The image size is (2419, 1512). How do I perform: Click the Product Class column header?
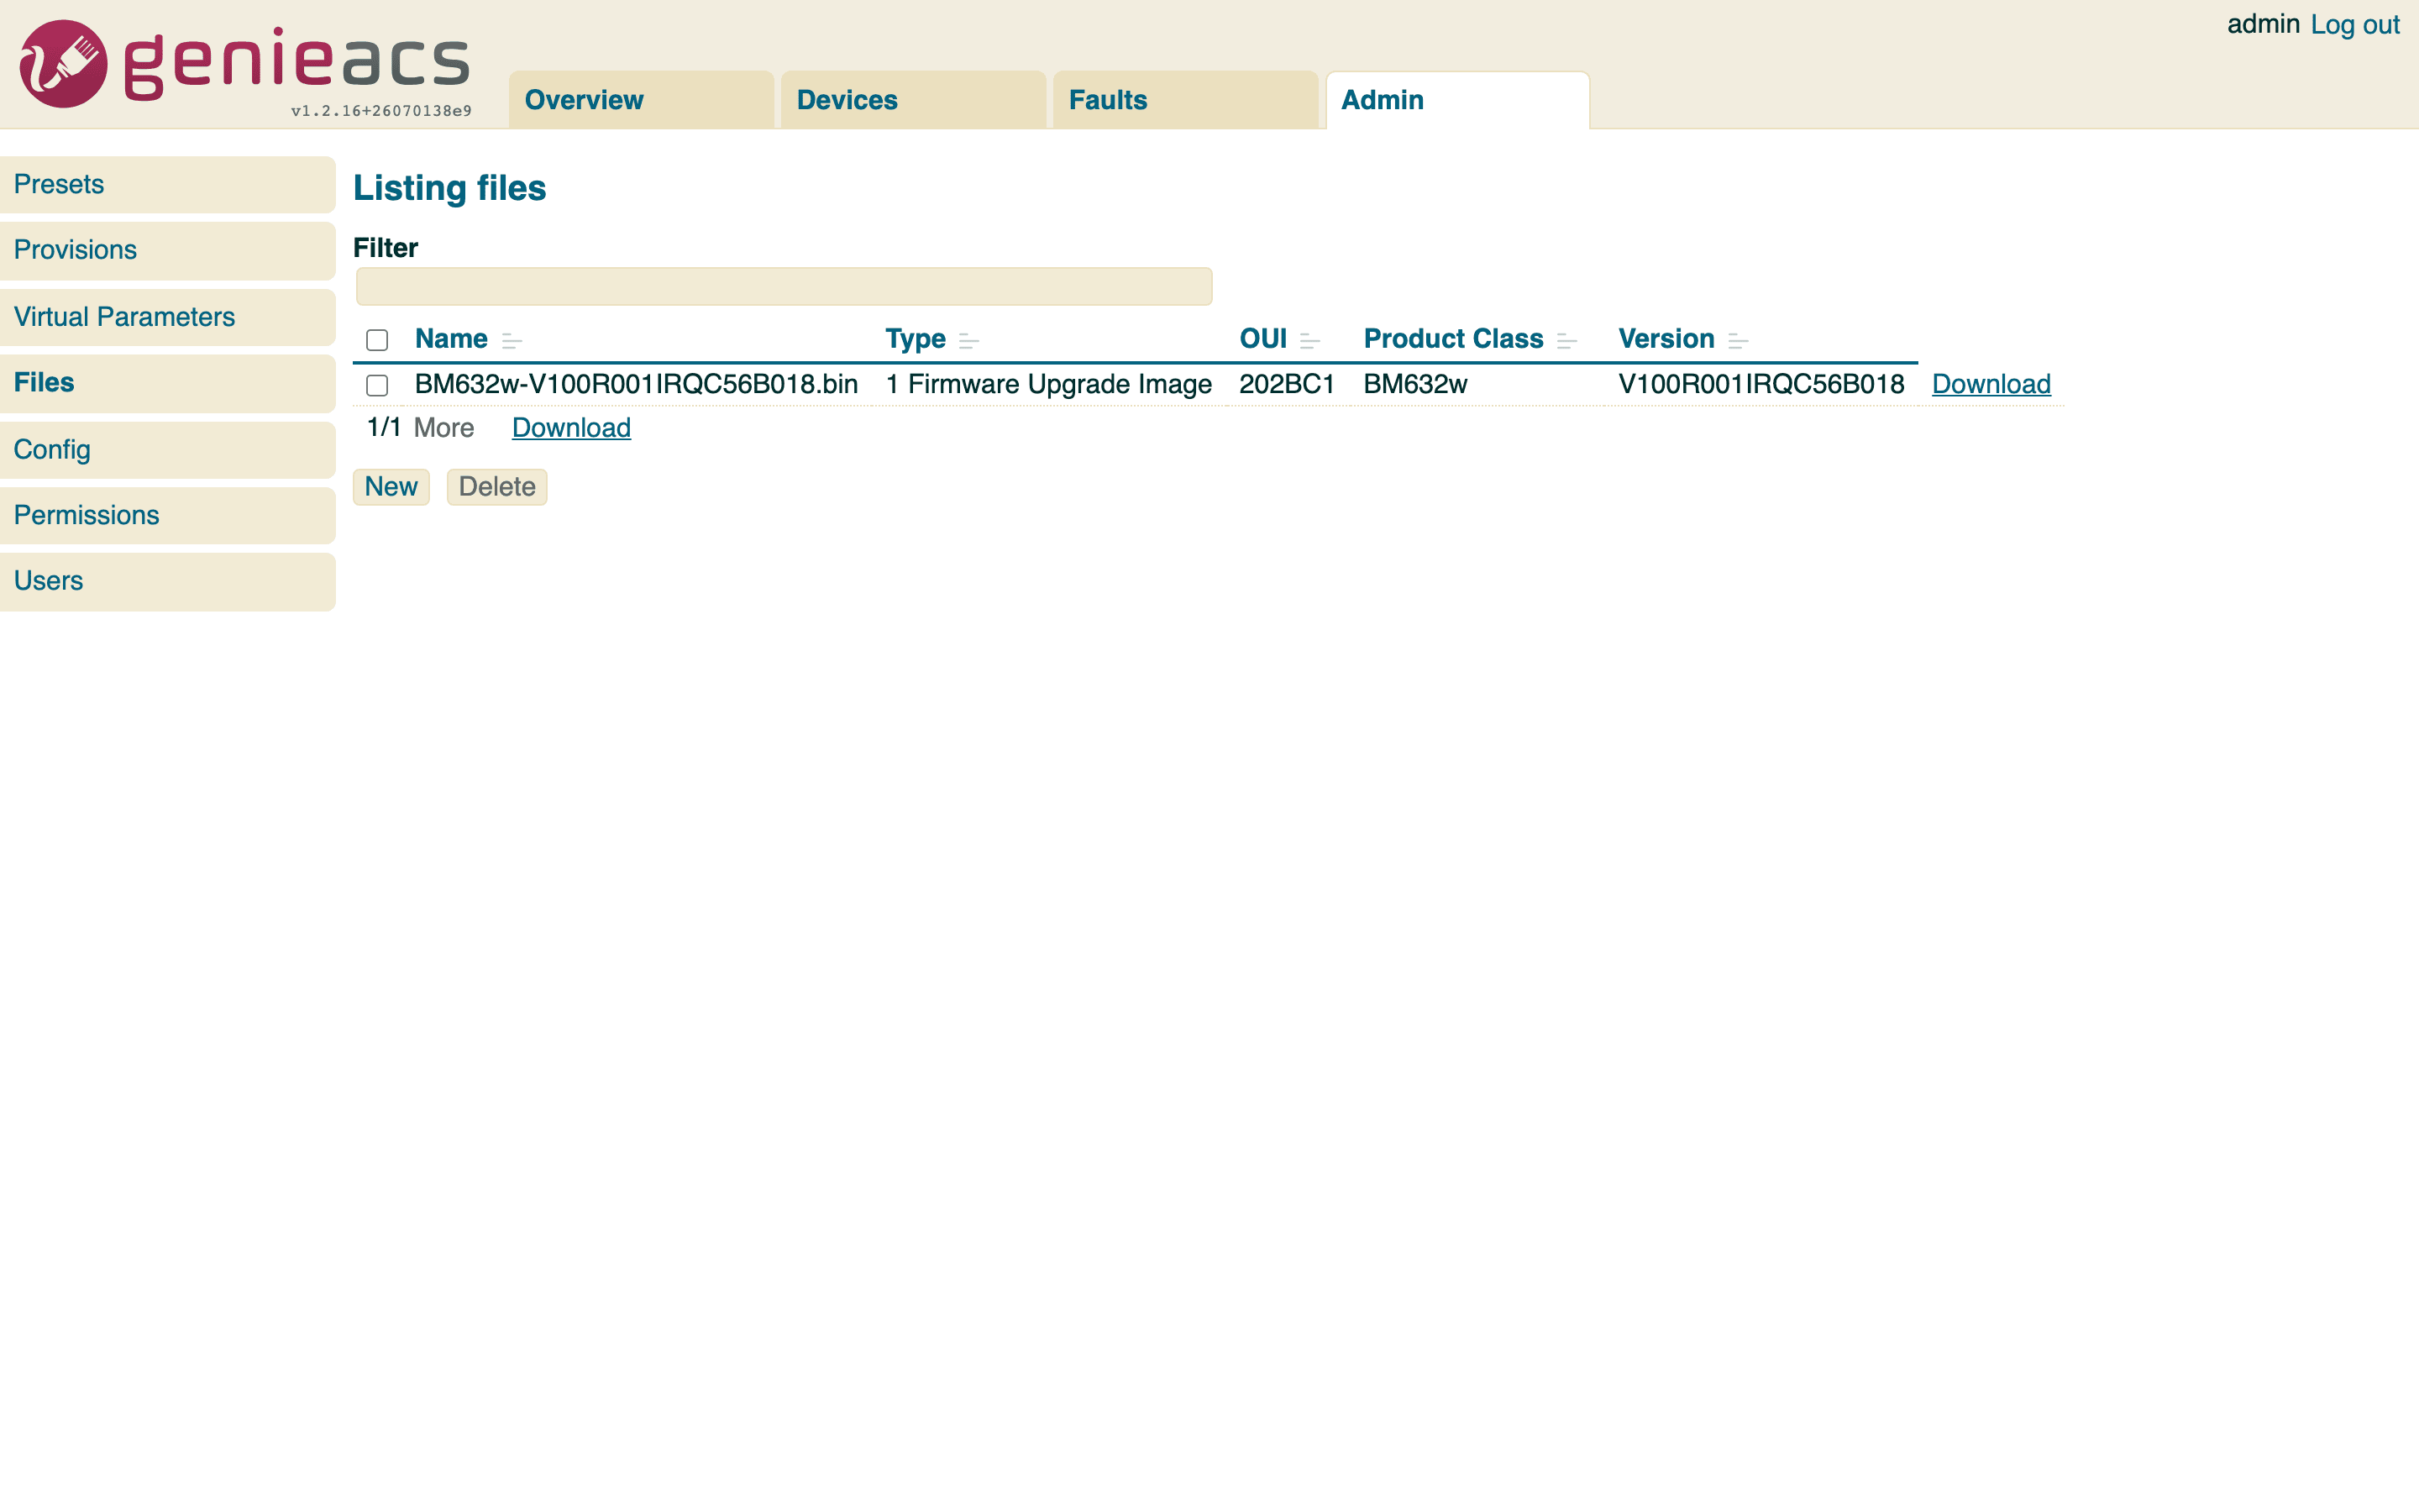[x=1453, y=339]
